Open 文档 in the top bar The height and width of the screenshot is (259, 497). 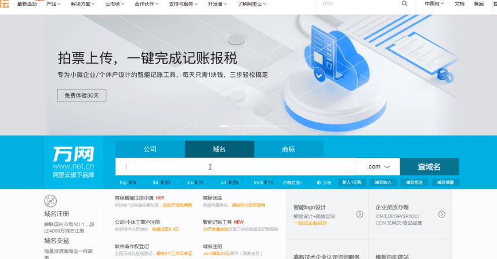[x=459, y=4]
